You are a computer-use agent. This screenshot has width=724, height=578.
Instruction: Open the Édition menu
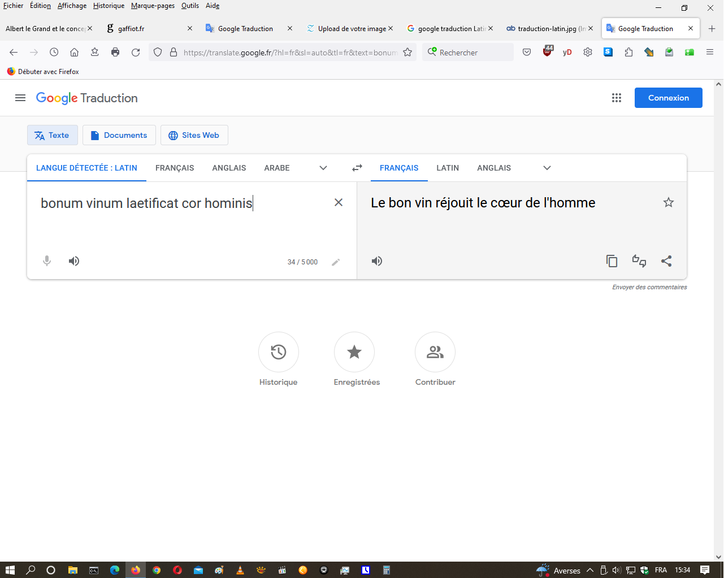(x=40, y=6)
